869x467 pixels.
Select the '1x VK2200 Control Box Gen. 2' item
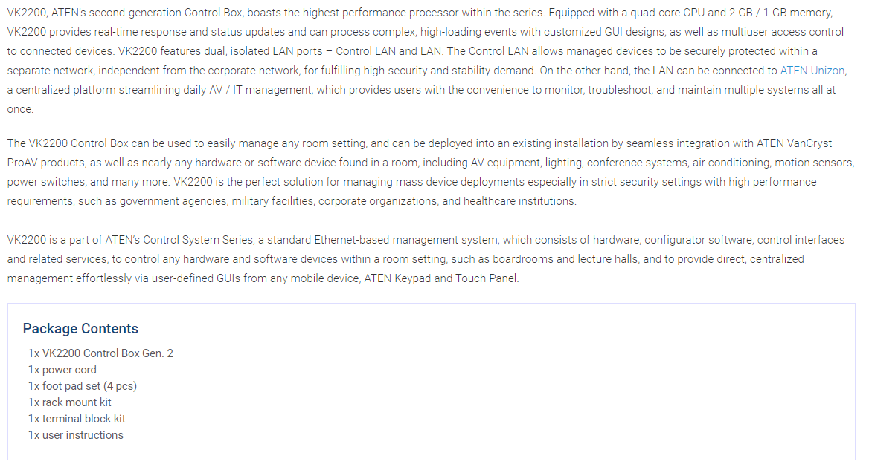(100, 353)
